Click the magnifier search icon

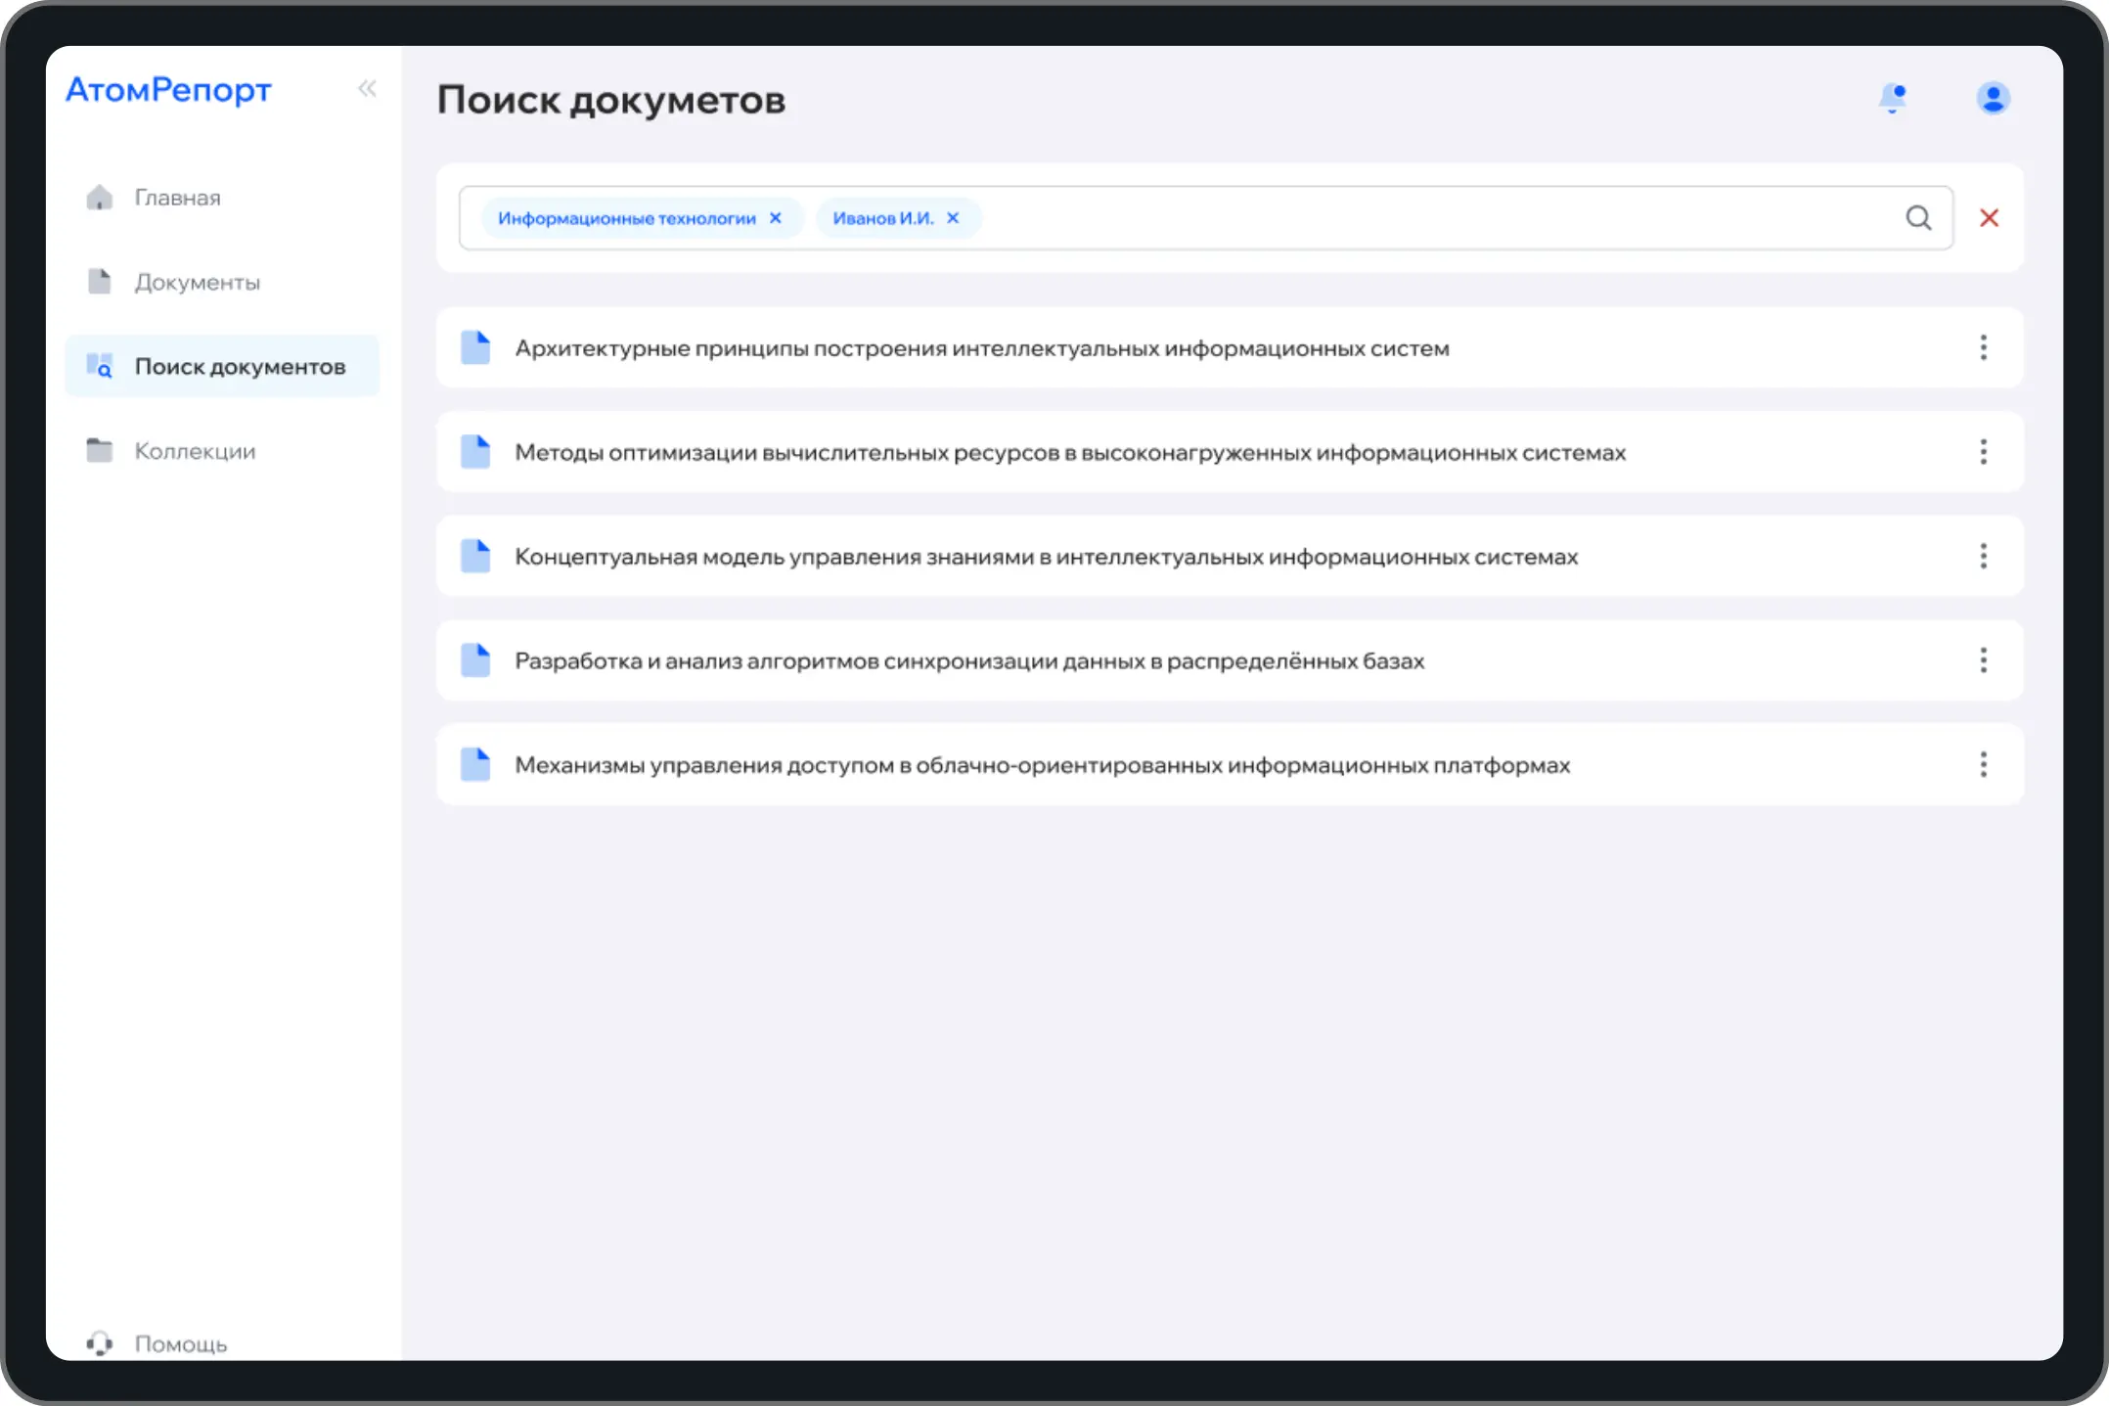[x=1918, y=218]
